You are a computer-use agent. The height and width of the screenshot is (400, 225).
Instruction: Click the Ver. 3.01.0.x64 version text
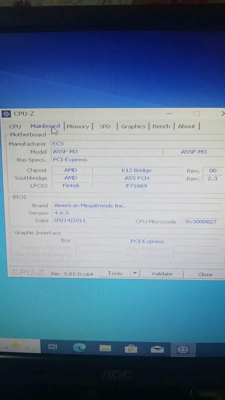point(72,274)
